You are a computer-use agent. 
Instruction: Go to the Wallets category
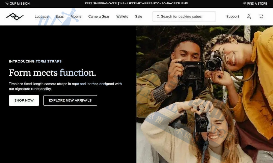(x=122, y=17)
